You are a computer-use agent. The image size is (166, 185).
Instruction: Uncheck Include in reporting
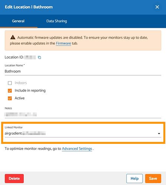[10, 90]
